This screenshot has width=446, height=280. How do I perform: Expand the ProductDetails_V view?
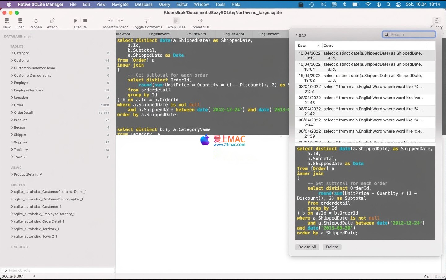click(x=12, y=174)
